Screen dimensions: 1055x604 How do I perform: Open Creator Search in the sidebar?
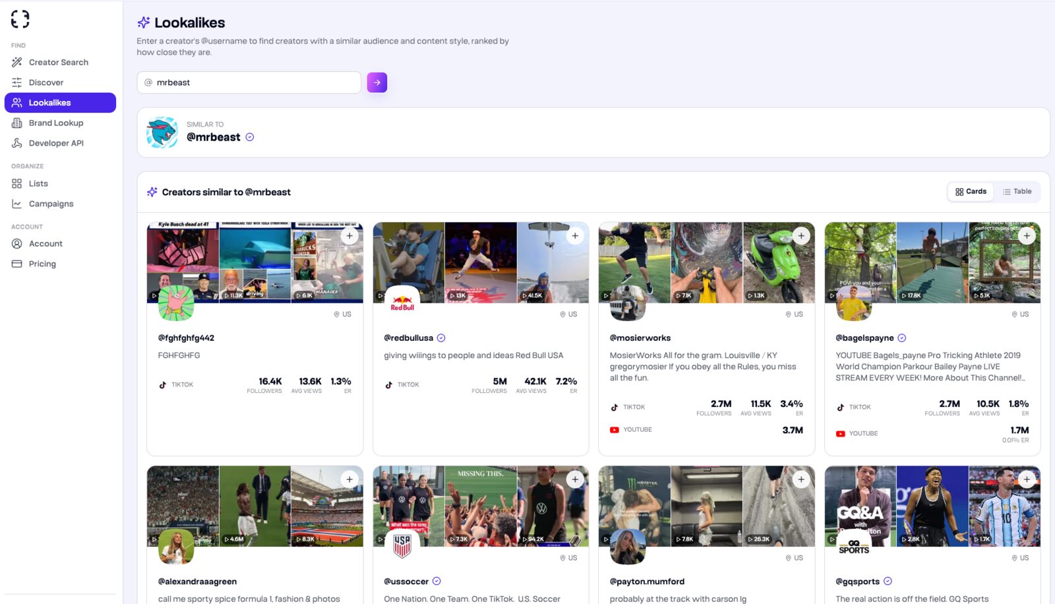point(60,62)
